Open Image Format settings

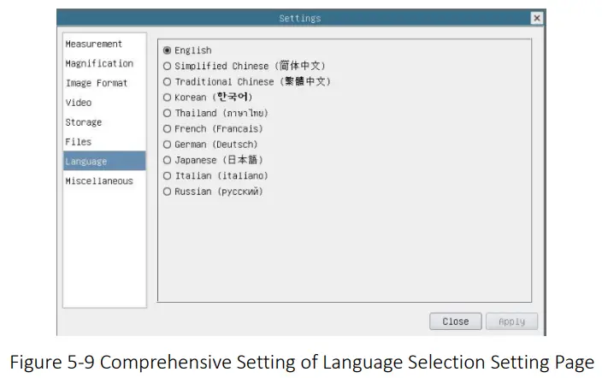[x=97, y=83]
